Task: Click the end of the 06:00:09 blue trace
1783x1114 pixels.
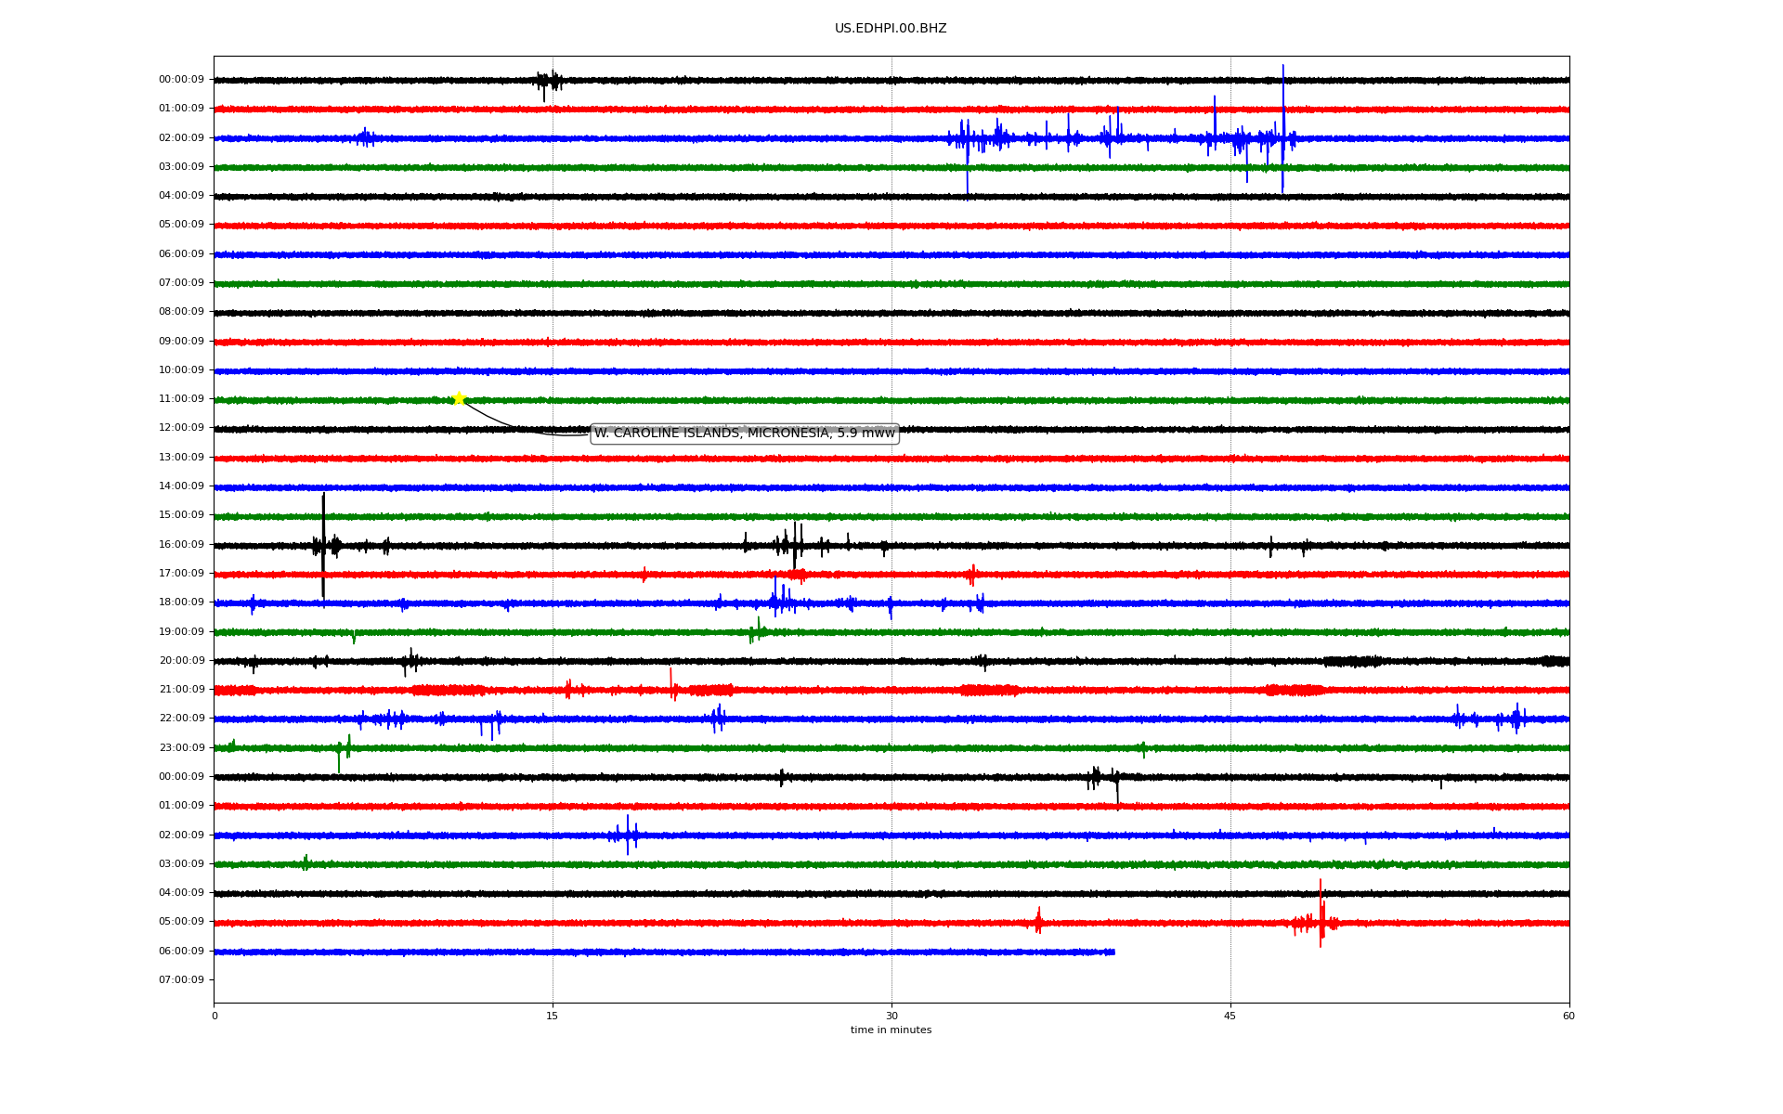Action: [1113, 952]
